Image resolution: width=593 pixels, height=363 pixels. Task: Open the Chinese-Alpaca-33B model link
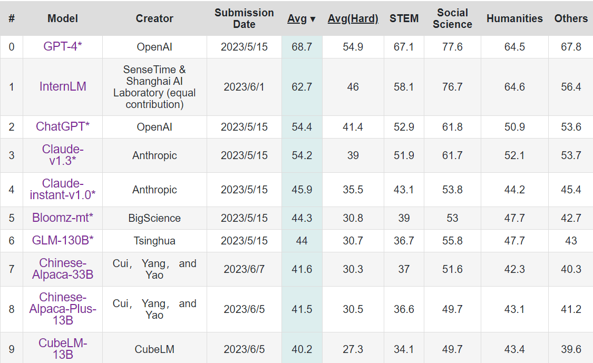tap(63, 269)
